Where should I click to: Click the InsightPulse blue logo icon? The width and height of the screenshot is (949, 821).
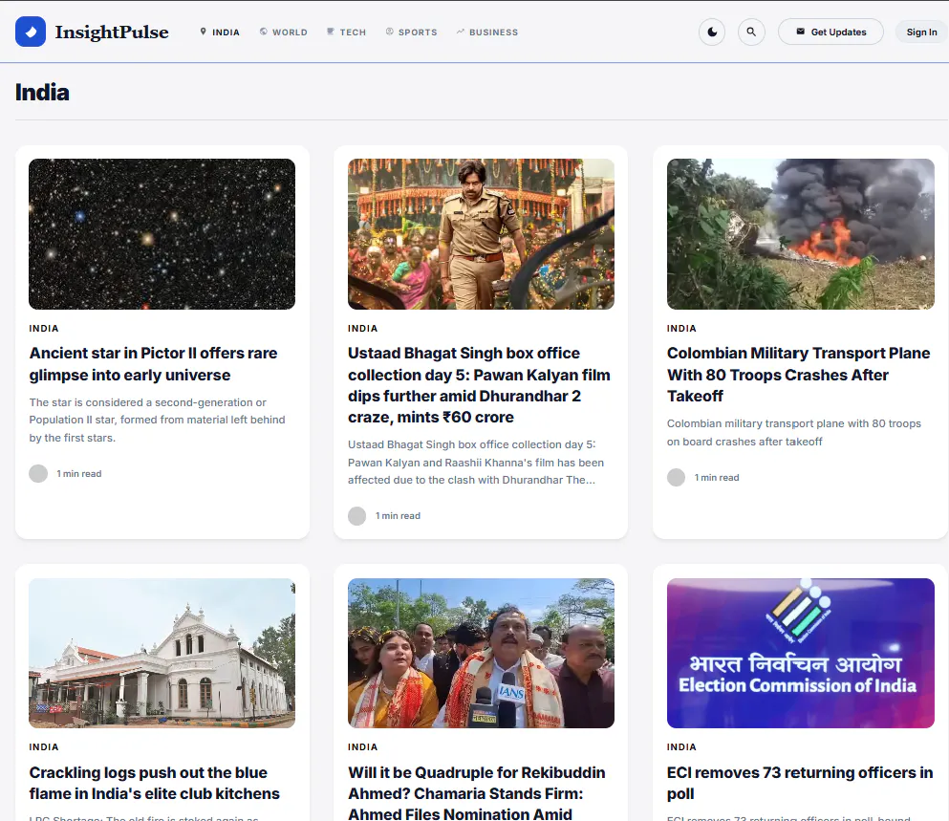(x=31, y=32)
